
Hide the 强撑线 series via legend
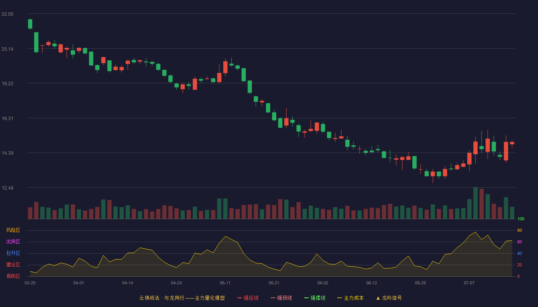click(315, 298)
